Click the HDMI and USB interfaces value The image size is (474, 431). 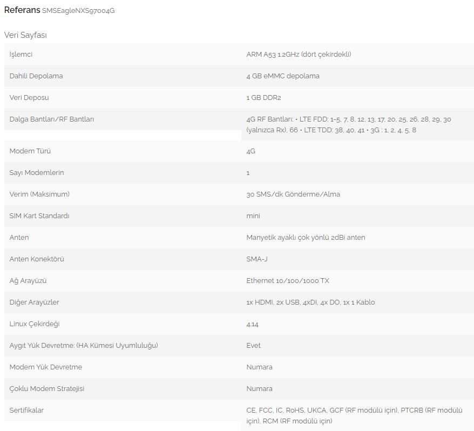coord(310,302)
